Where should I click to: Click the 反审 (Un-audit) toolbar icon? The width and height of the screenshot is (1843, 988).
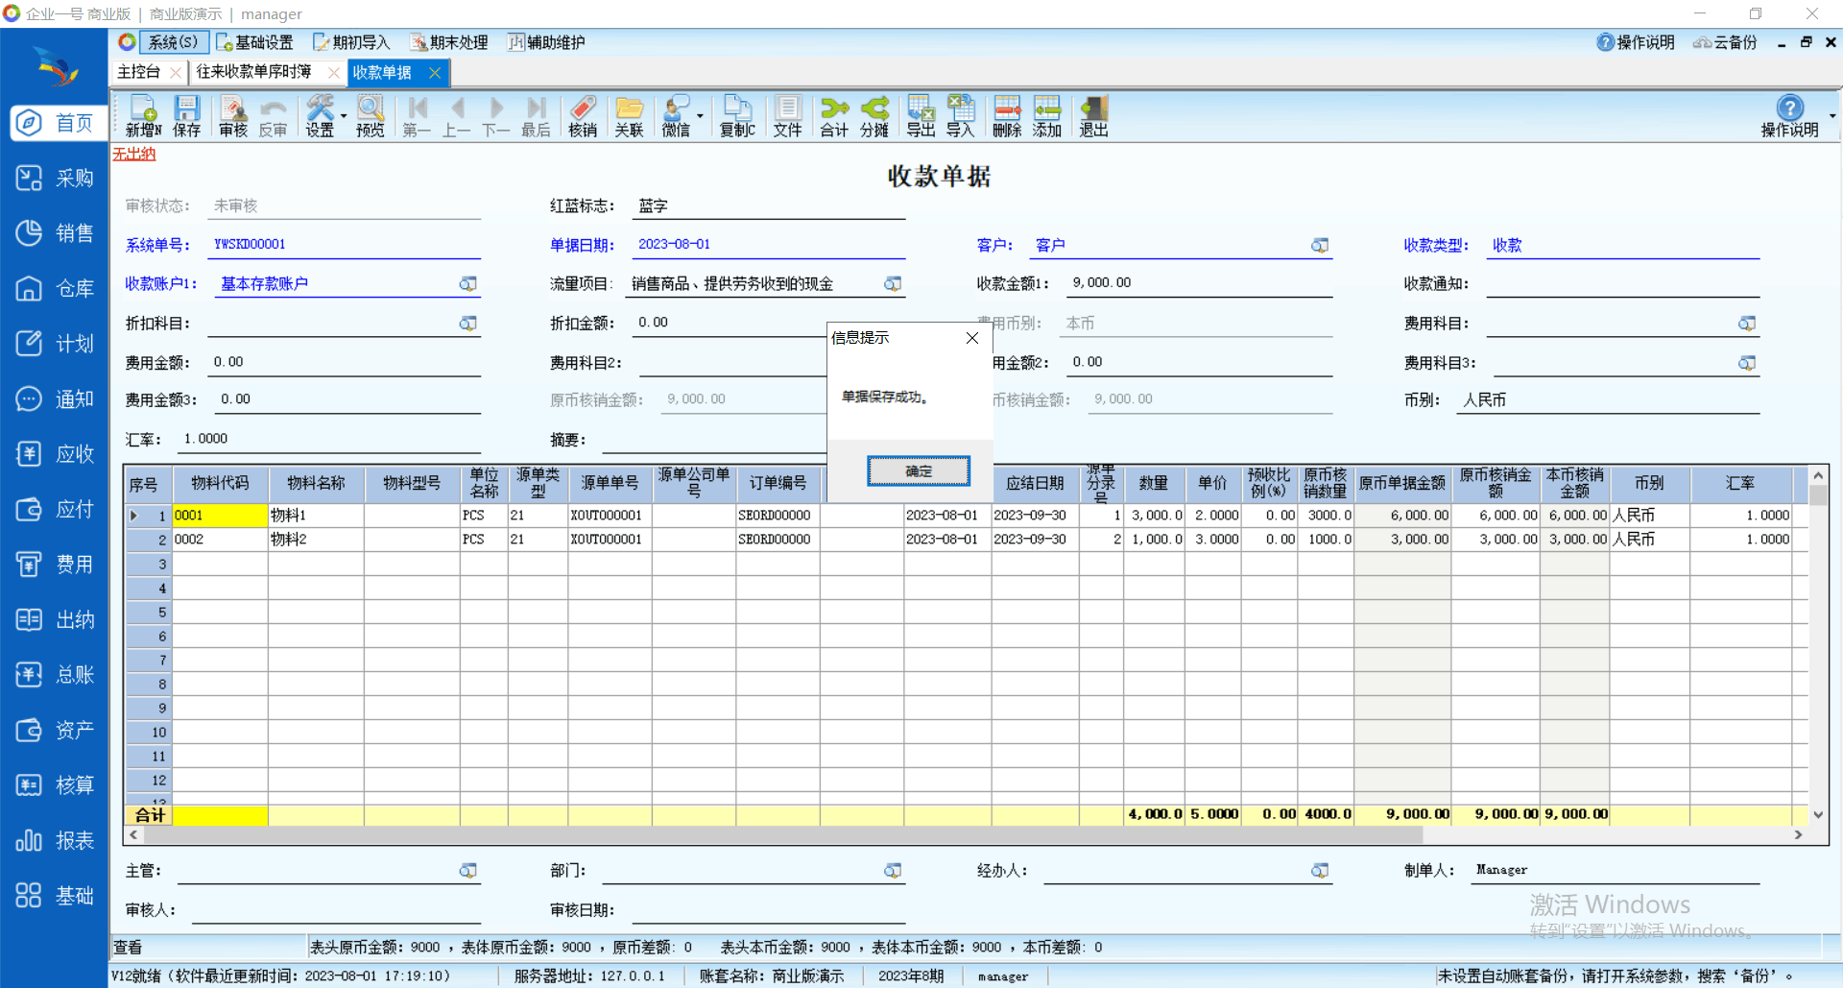[273, 116]
